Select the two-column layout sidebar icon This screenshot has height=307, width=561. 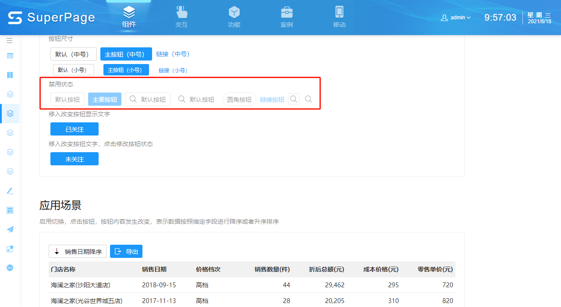click(10, 75)
